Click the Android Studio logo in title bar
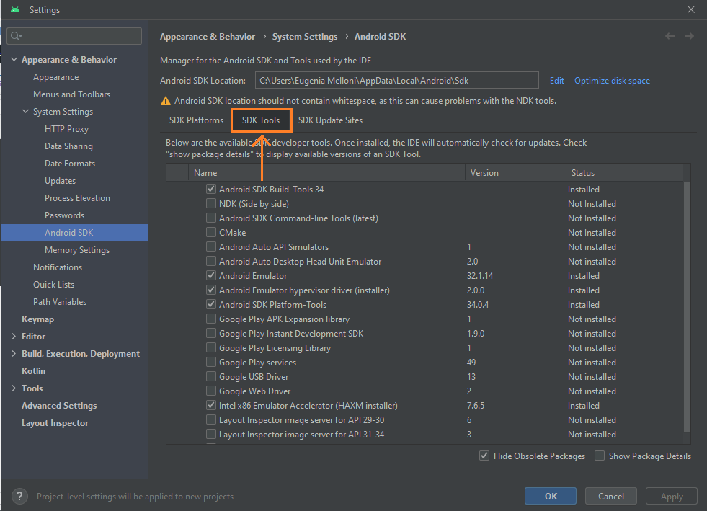 [15, 9]
